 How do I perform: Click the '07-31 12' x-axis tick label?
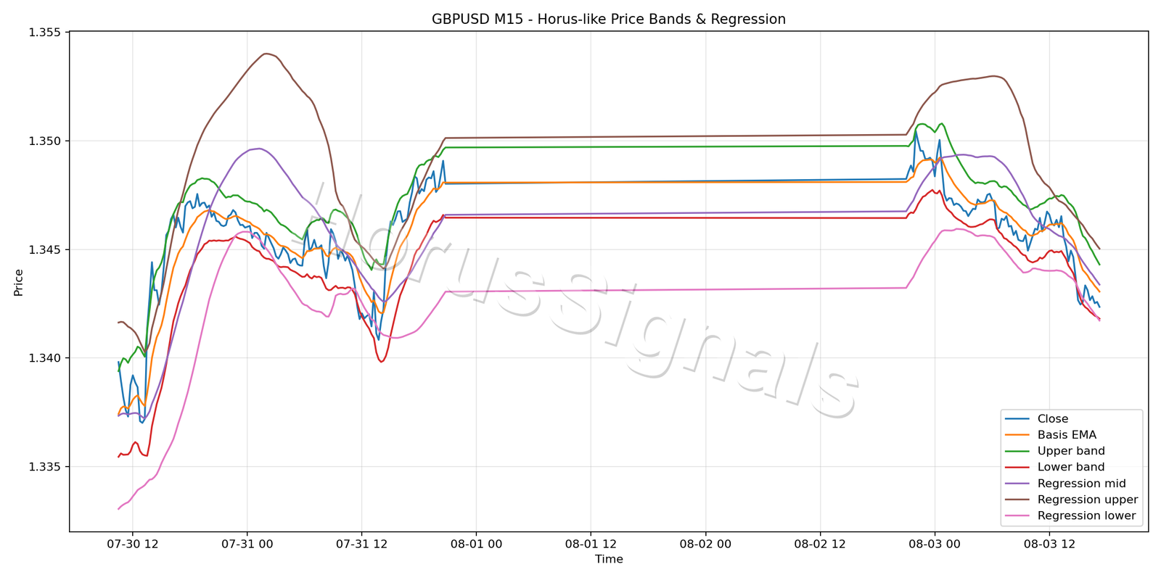pyautogui.click(x=361, y=544)
